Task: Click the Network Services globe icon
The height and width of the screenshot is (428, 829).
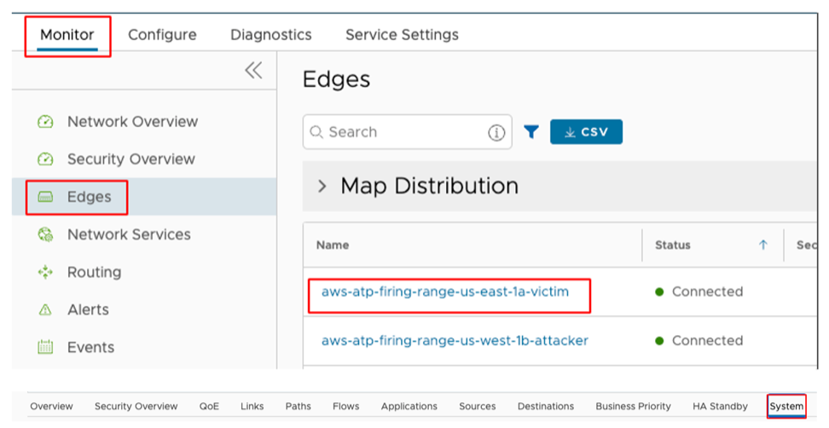Action: (x=45, y=234)
